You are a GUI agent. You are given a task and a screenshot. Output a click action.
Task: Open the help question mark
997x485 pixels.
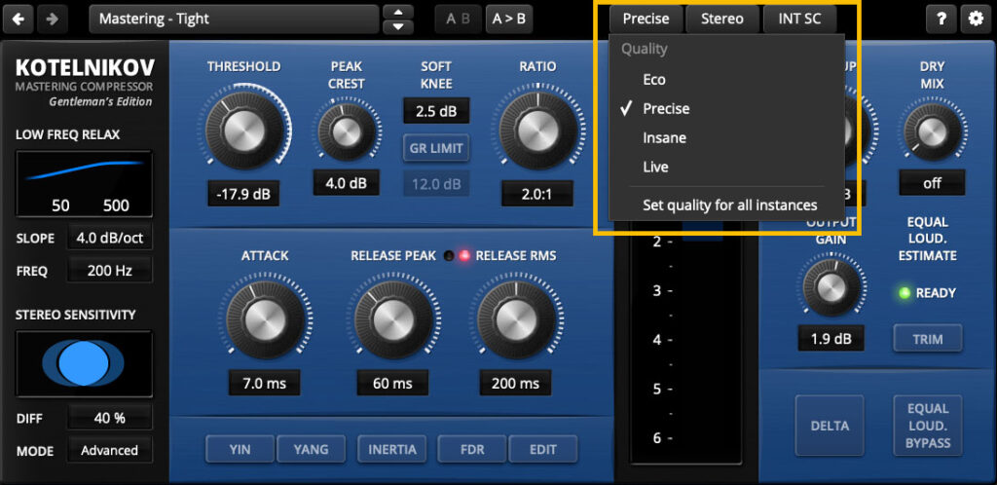tap(941, 19)
